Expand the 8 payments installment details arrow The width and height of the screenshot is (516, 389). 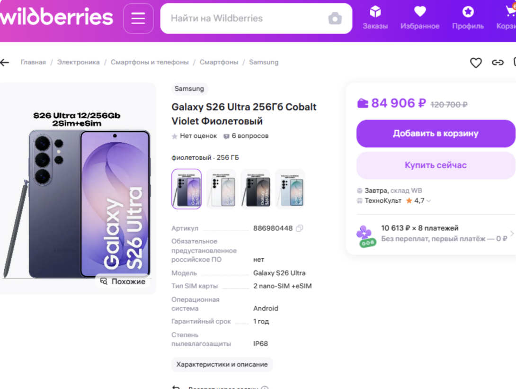(x=511, y=234)
